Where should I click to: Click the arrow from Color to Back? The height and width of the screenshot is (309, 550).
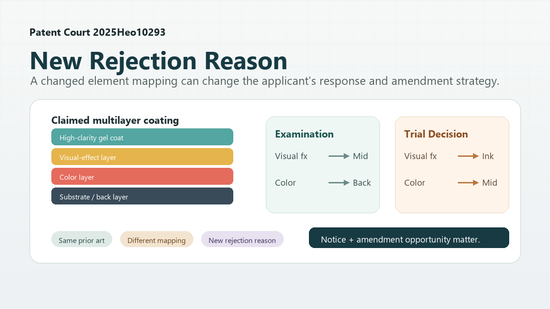pos(339,183)
